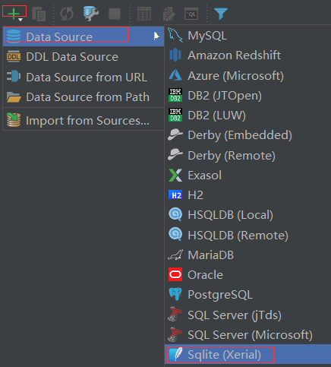Click the DDL icon in the menu
The height and width of the screenshot is (367, 331).
point(14,56)
